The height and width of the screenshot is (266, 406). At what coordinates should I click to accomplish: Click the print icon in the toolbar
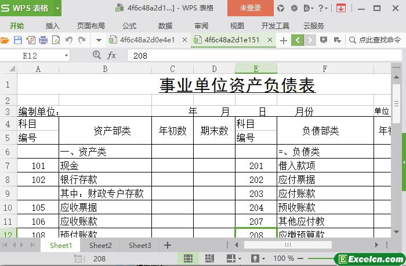(43, 40)
